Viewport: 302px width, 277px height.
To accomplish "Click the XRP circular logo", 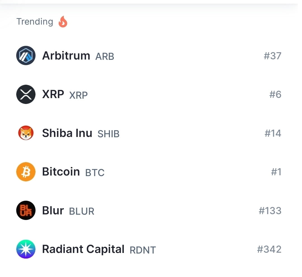I will pos(26,94).
